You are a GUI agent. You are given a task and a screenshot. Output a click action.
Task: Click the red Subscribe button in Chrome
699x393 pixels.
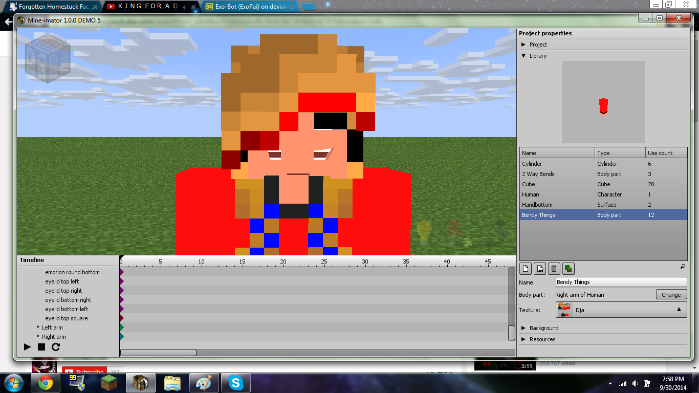tap(83, 370)
